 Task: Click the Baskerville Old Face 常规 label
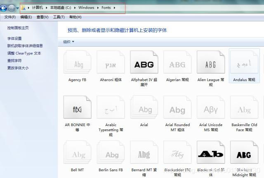pos(244,127)
